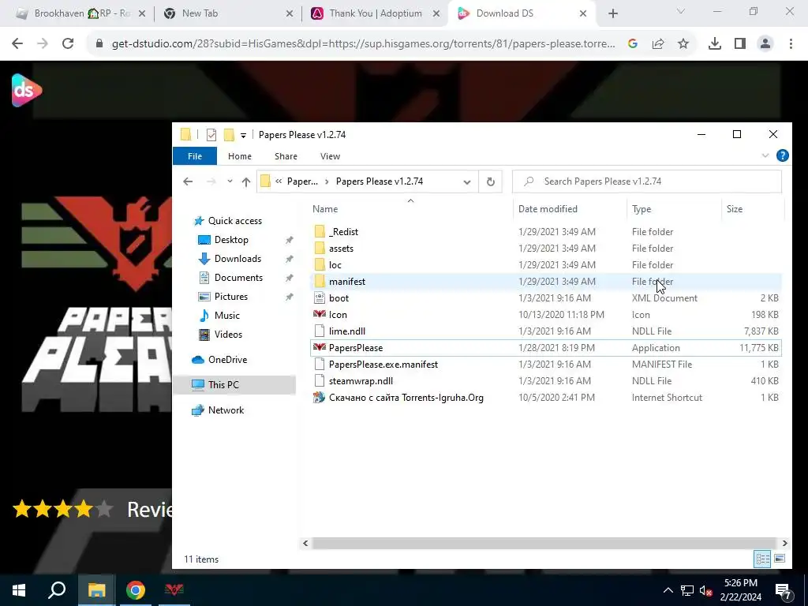The height and width of the screenshot is (606, 808).
Task: Refresh the Papers Please v1.2.74 folder
Action: coord(491,181)
